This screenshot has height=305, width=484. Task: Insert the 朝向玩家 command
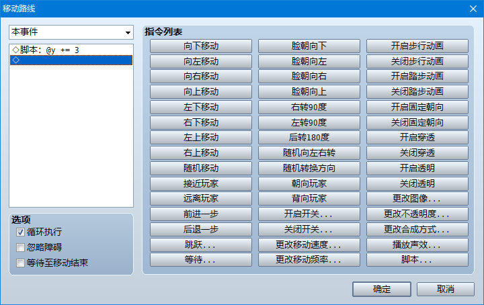[309, 183]
